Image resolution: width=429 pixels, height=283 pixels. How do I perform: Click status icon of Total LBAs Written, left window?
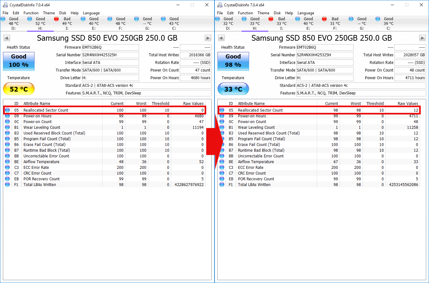[7, 185]
